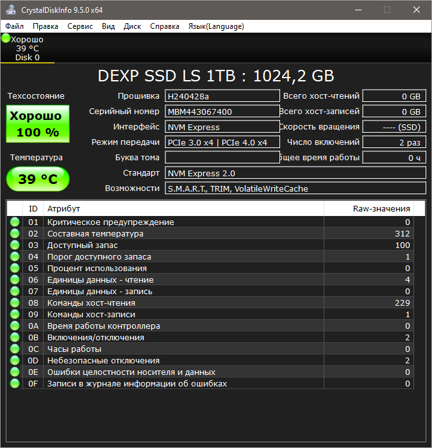Open the Справка menu
This screenshot has width=432, height=448.
pyautogui.click(x=165, y=26)
